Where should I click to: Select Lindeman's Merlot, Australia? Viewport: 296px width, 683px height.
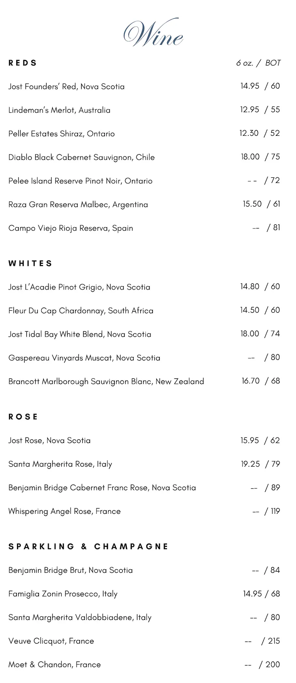59,110
